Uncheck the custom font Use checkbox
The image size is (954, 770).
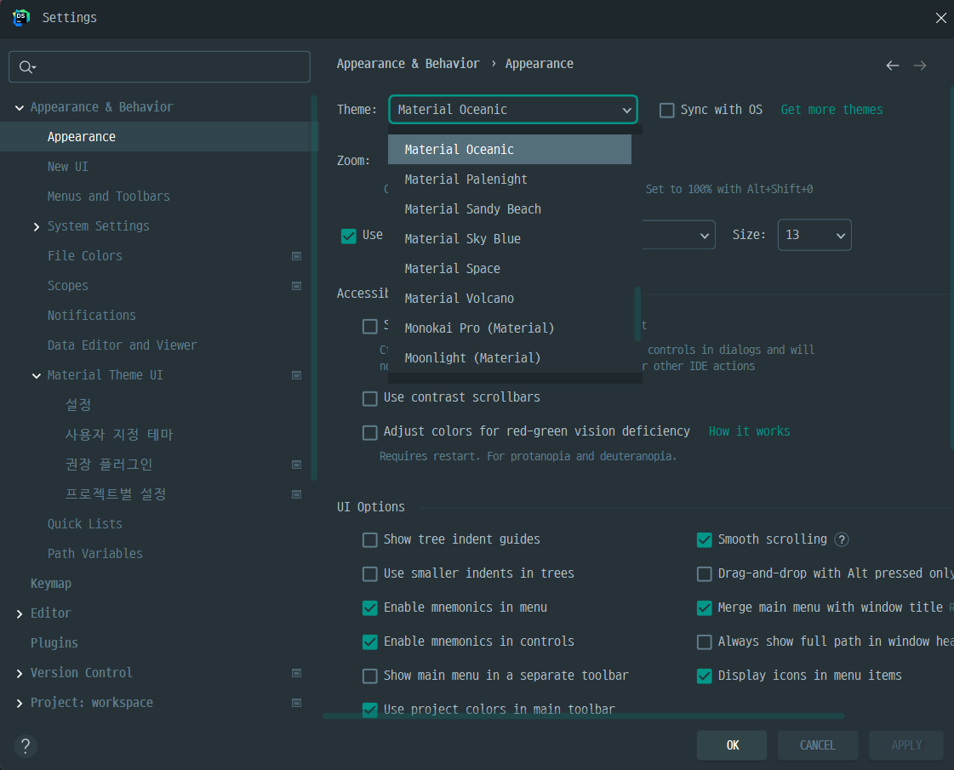pyautogui.click(x=349, y=236)
